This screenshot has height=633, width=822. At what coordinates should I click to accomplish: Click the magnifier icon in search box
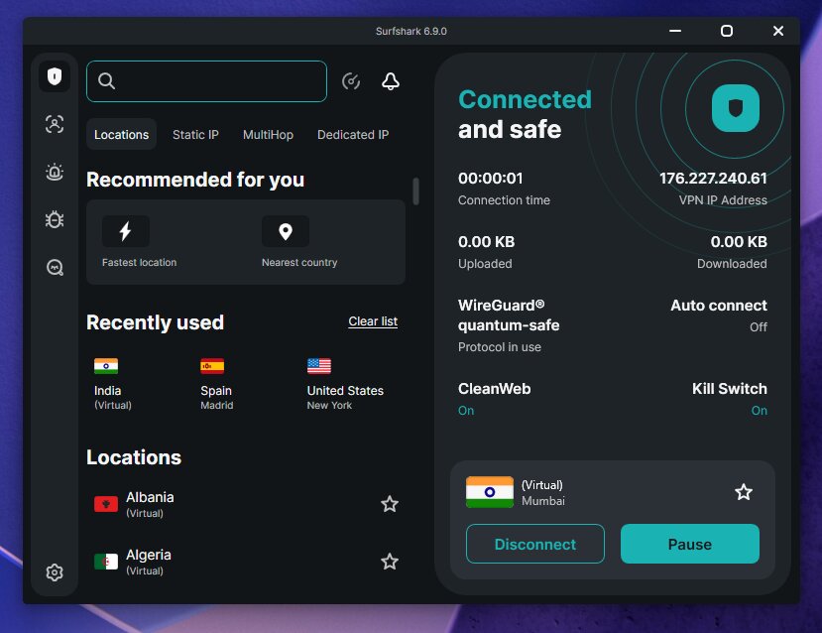tap(106, 81)
